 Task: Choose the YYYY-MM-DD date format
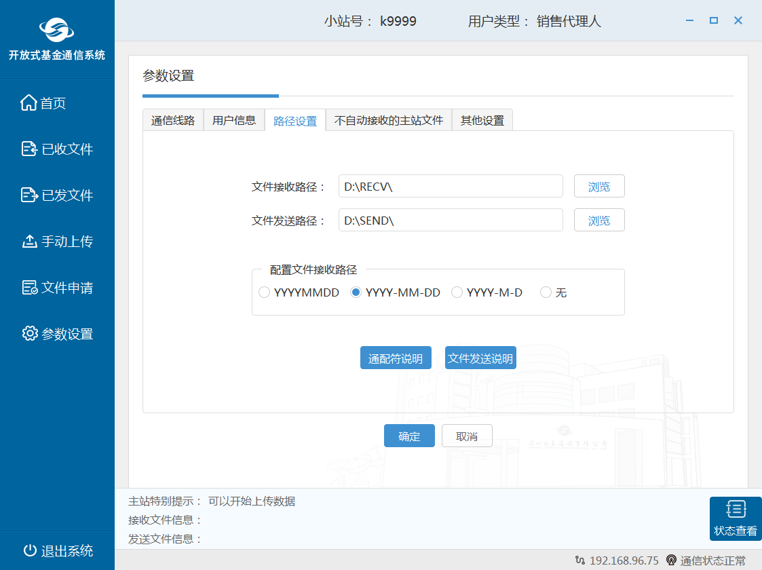(356, 292)
